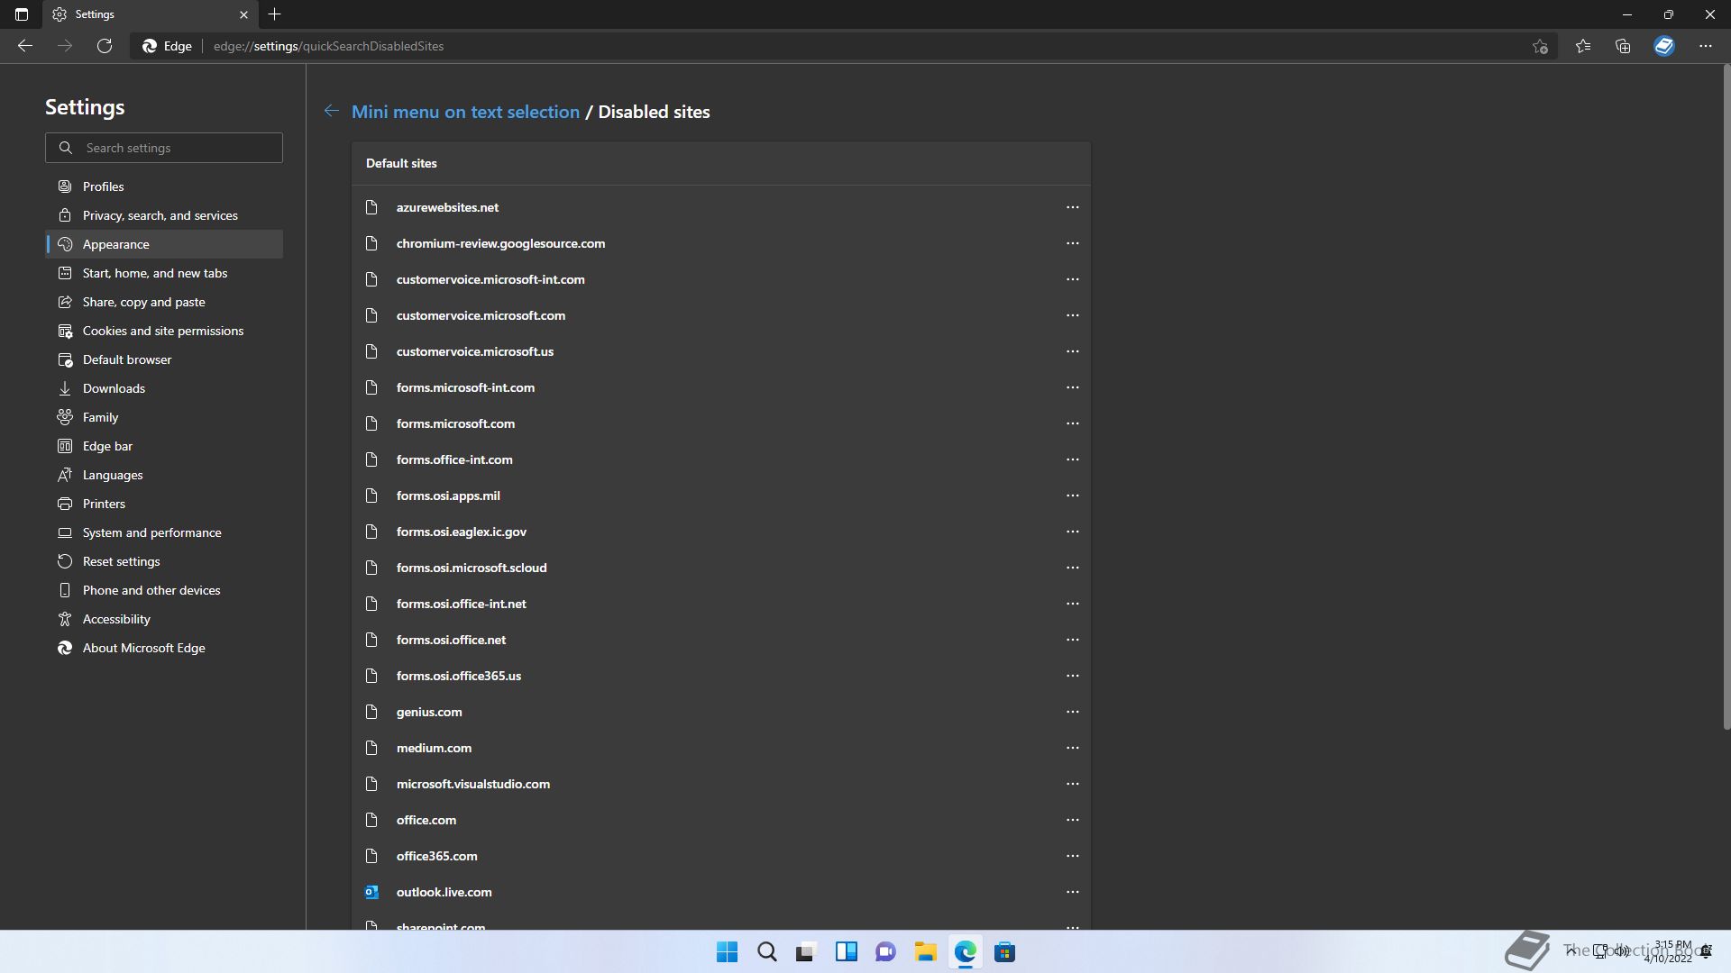Screen dimensions: 1731x973
Task: Open more actions for office.com
Action: (x=1072, y=820)
